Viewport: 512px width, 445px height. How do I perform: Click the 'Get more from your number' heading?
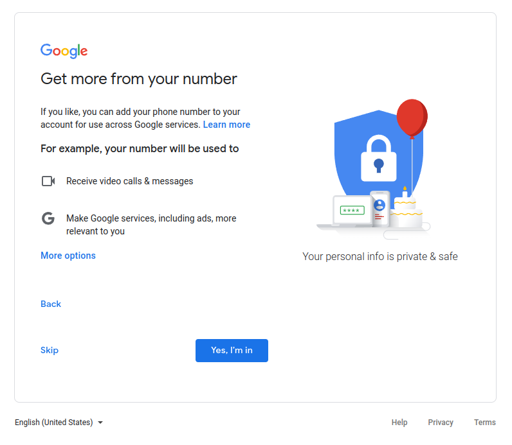tap(139, 79)
